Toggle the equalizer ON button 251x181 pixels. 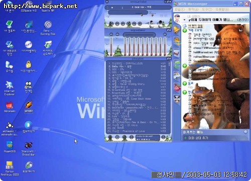111,34
